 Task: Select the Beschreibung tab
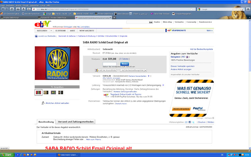pos(46,122)
